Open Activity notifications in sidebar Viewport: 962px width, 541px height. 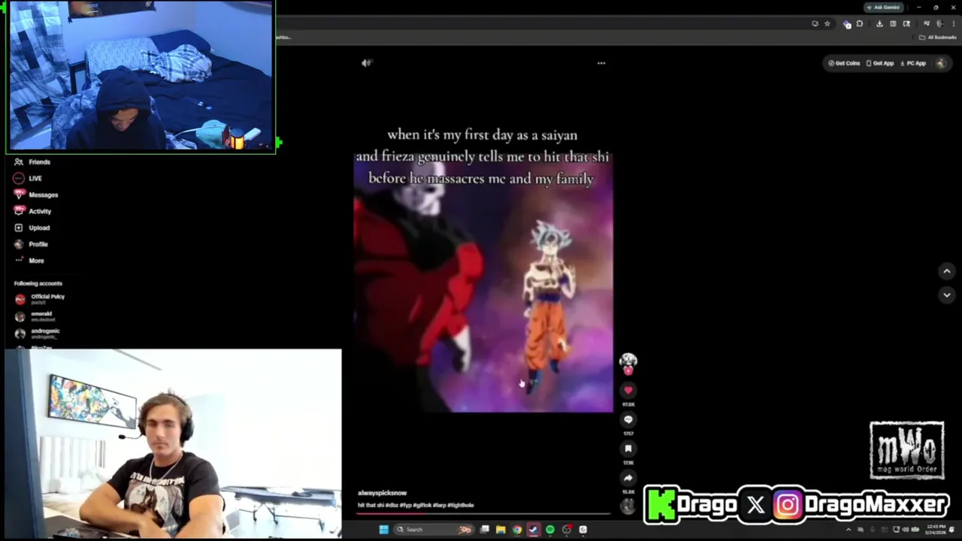click(32, 211)
